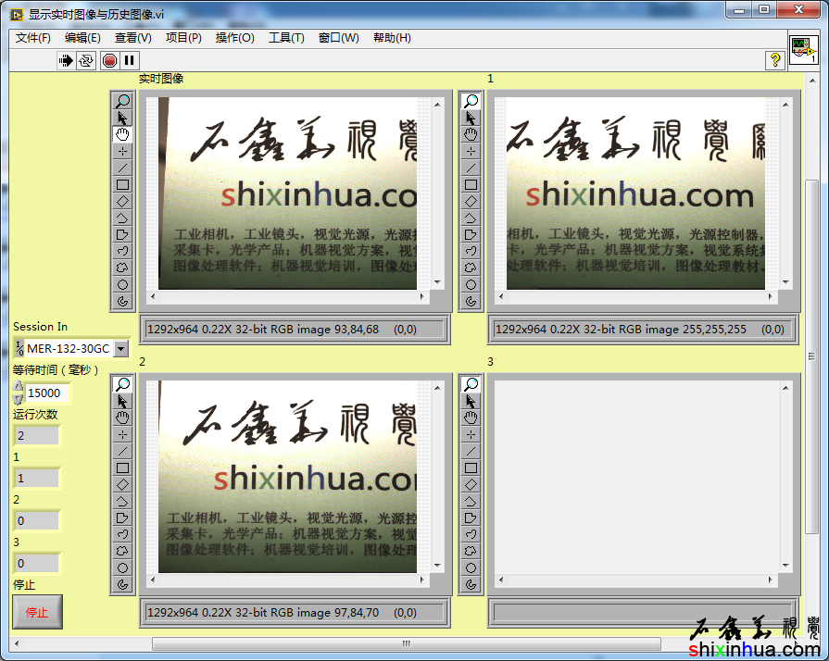
Task: Click the red 停止 stop button
Action: [37, 612]
